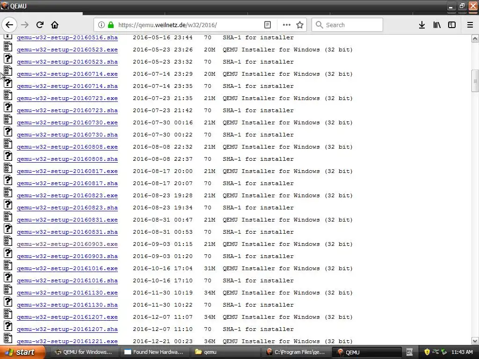Click unknown-file icon beside qemu-w32-setup-20161016.sha
Screen dimensions: 479x359
pos(8,278)
